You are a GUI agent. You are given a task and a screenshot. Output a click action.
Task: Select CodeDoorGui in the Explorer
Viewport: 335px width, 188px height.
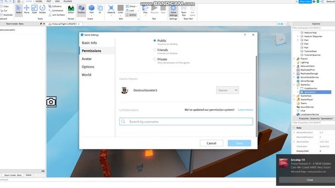coord(310,88)
